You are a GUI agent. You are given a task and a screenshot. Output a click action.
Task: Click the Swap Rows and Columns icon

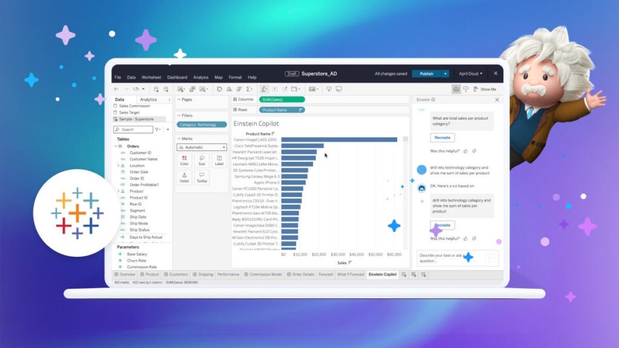tap(219, 89)
